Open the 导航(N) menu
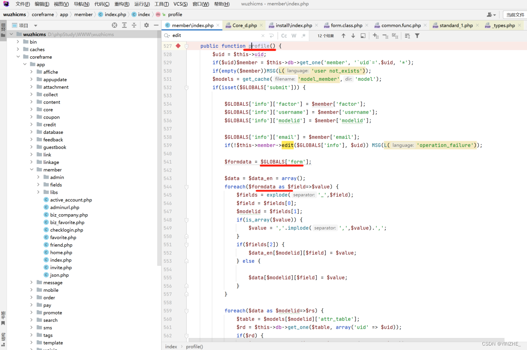Image resolution: width=527 pixels, height=350 pixels. pyautogui.click(x=82, y=4)
